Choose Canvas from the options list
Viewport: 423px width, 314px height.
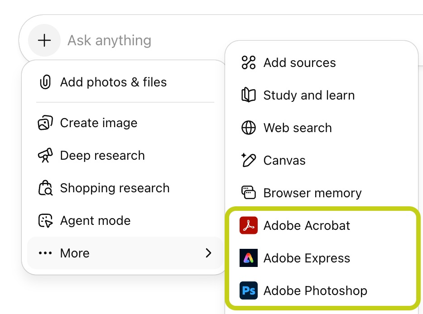click(x=284, y=160)
